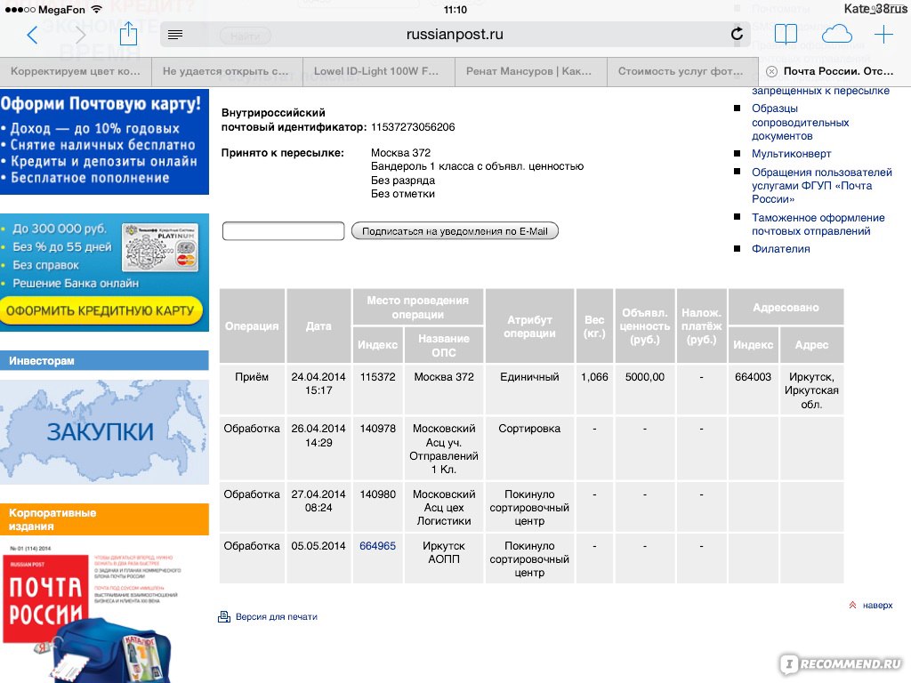The height and width of the screenshot is (683, 911).
Task: Click ОФОРМИТЬ КРЕДИТНУЮ КАРТУ banner button
Action: [101, 310]
